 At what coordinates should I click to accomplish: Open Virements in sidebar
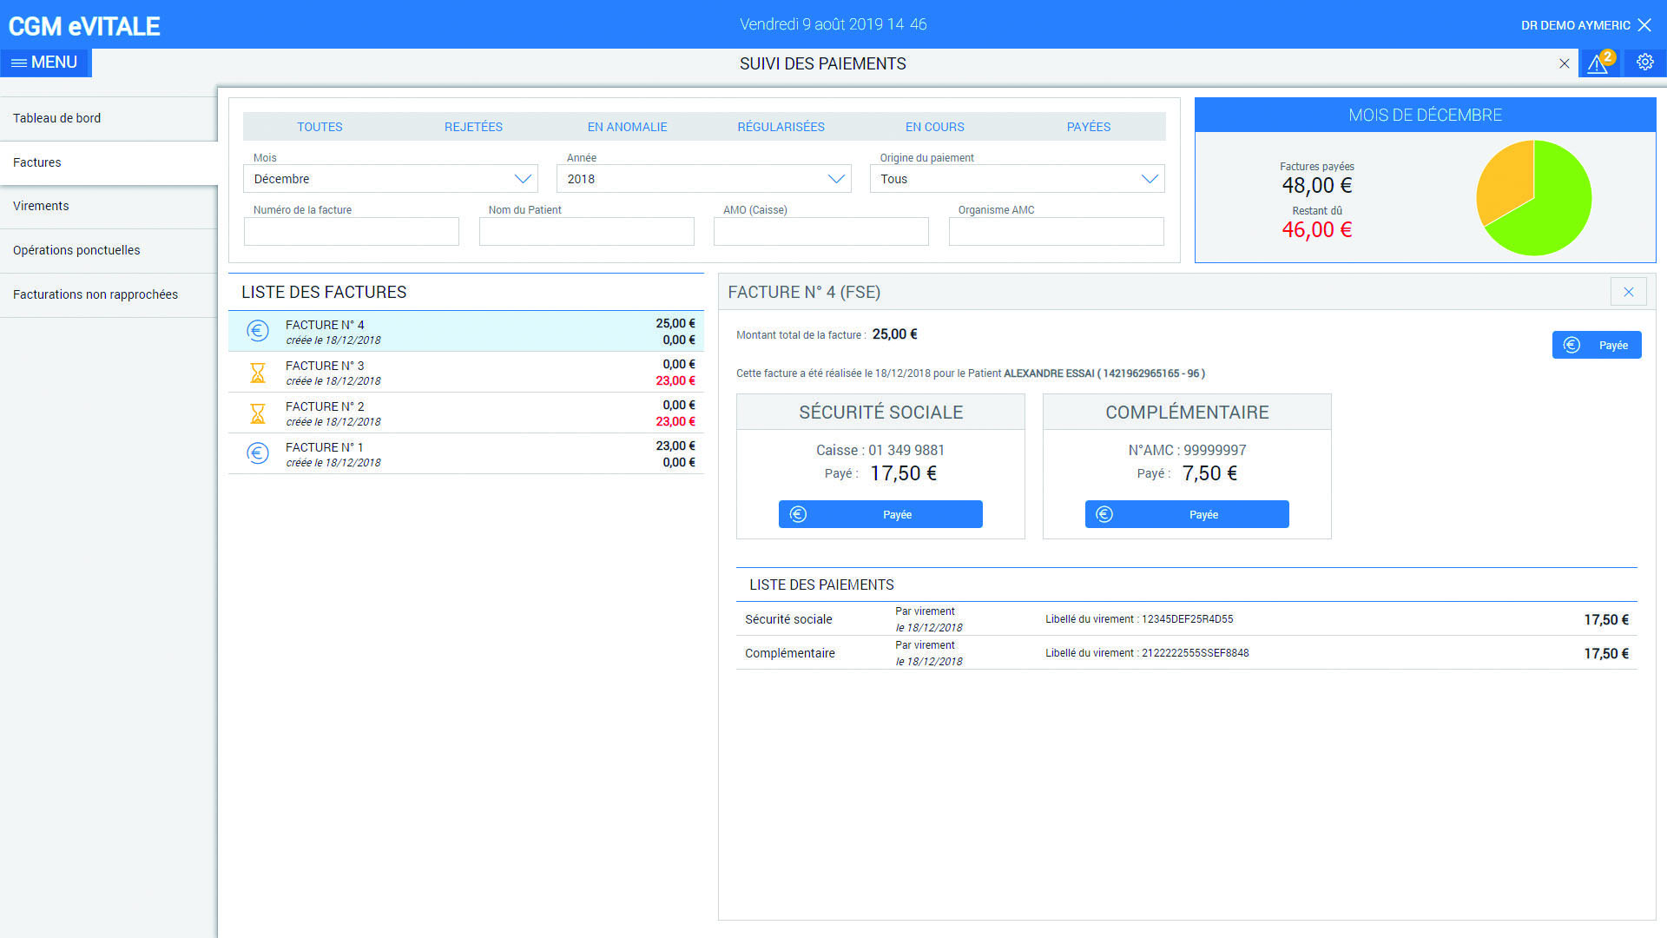(109, 206)
